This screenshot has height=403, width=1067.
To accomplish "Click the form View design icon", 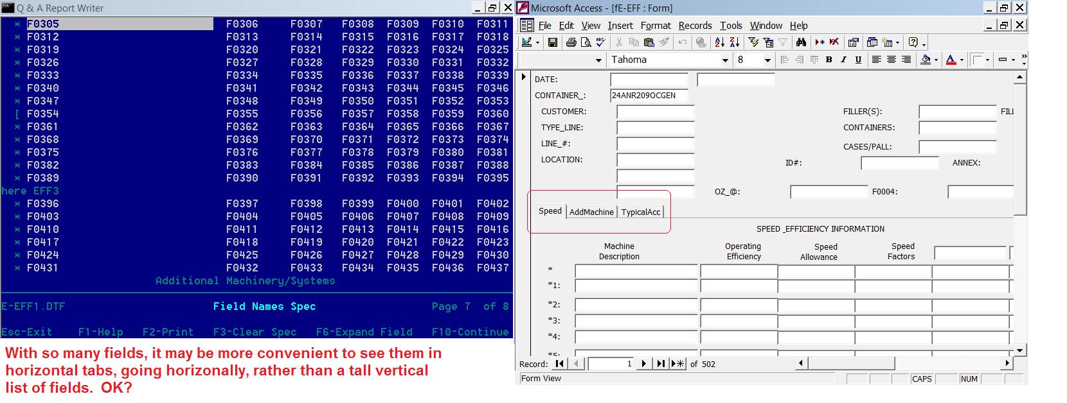I will click(527, 42).
